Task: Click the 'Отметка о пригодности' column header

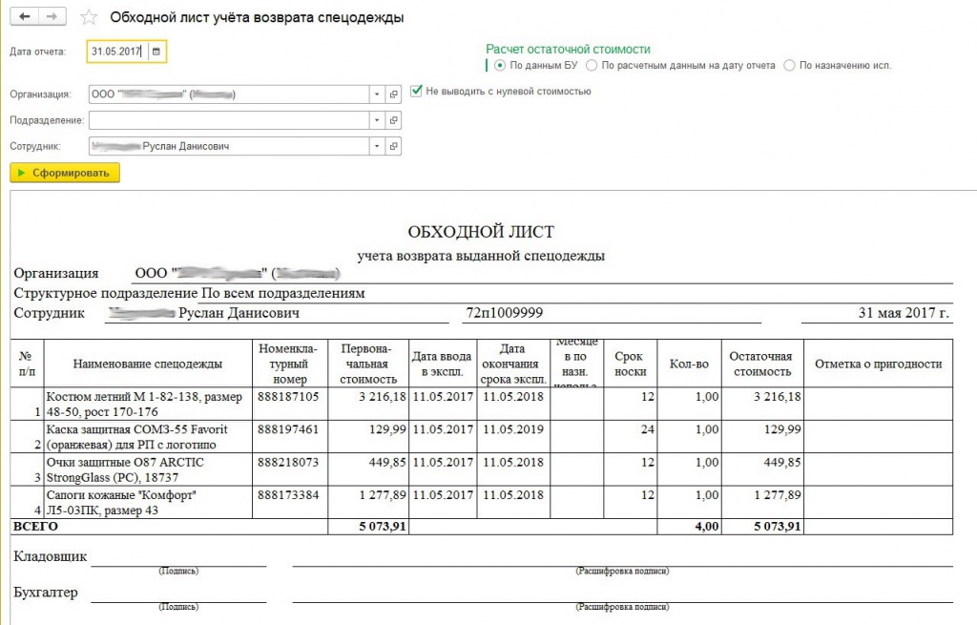Action: (x=878, y=364)
